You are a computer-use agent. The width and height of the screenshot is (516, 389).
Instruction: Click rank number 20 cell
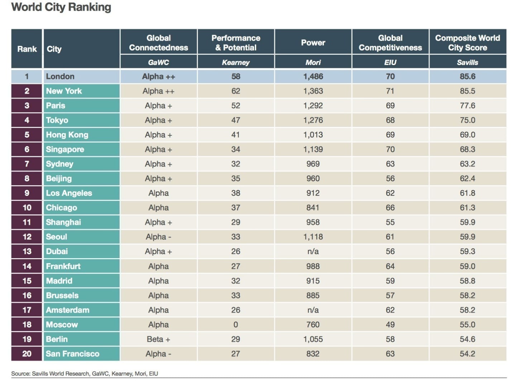pos(27,354)
